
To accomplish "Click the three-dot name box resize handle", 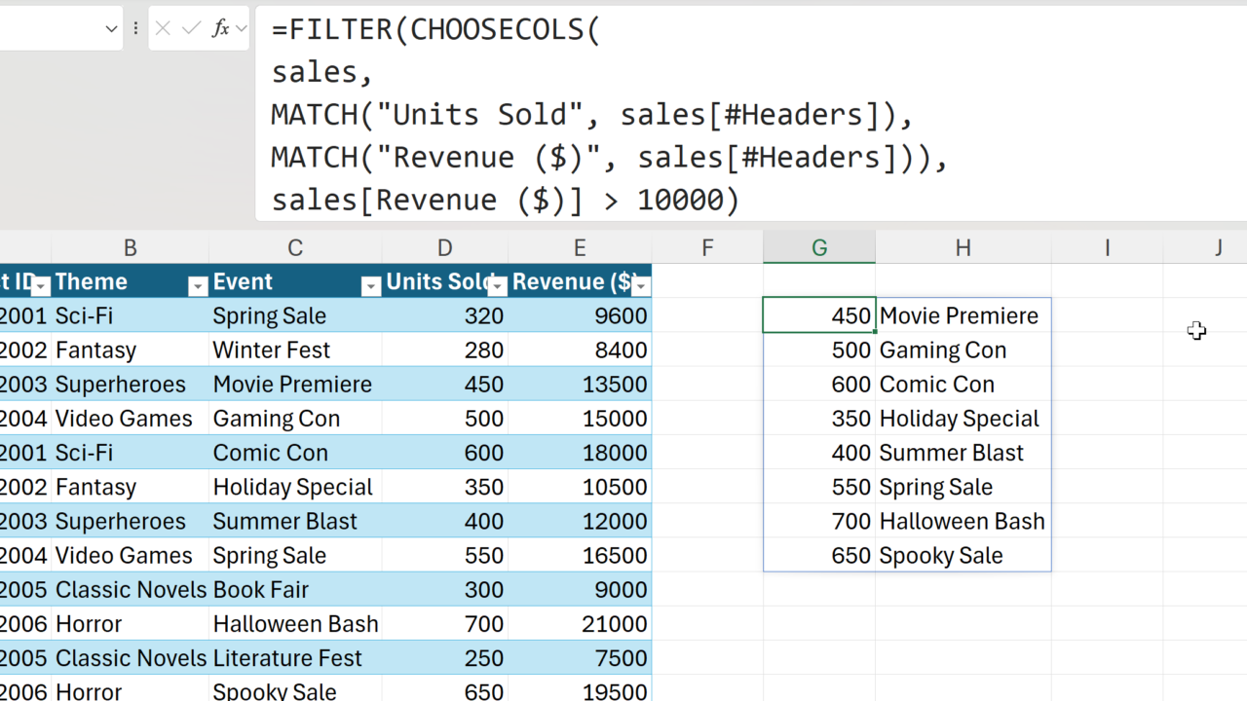I will 135,28.
